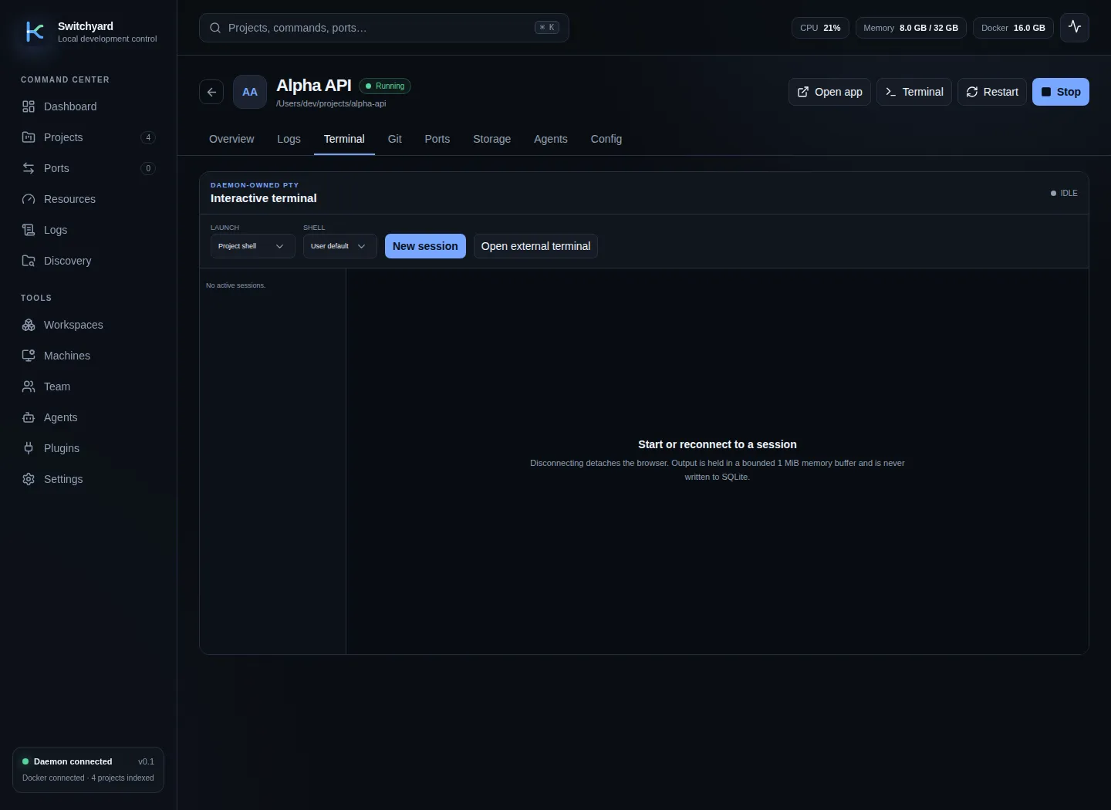Click the Docker 16.0 GB indicator
The height and width of the screenshot is (810, 1111).
coord(1013,28)
